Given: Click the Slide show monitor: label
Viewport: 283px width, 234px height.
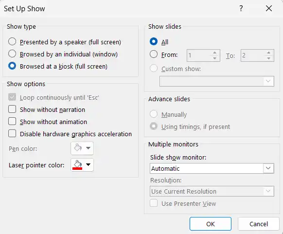Looking at the screenshot, I should coord(178,158).
